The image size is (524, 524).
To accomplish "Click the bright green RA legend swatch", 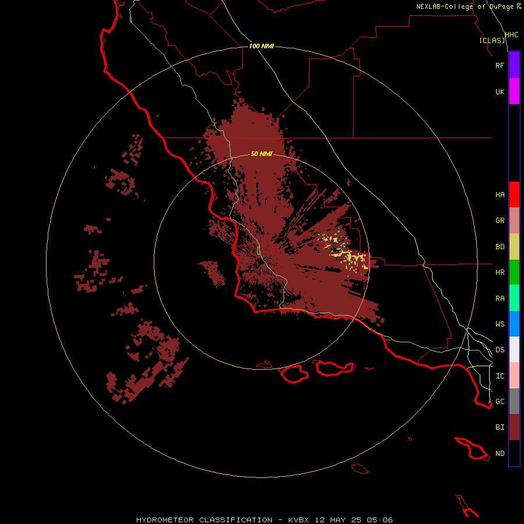I will click(514, 298).
